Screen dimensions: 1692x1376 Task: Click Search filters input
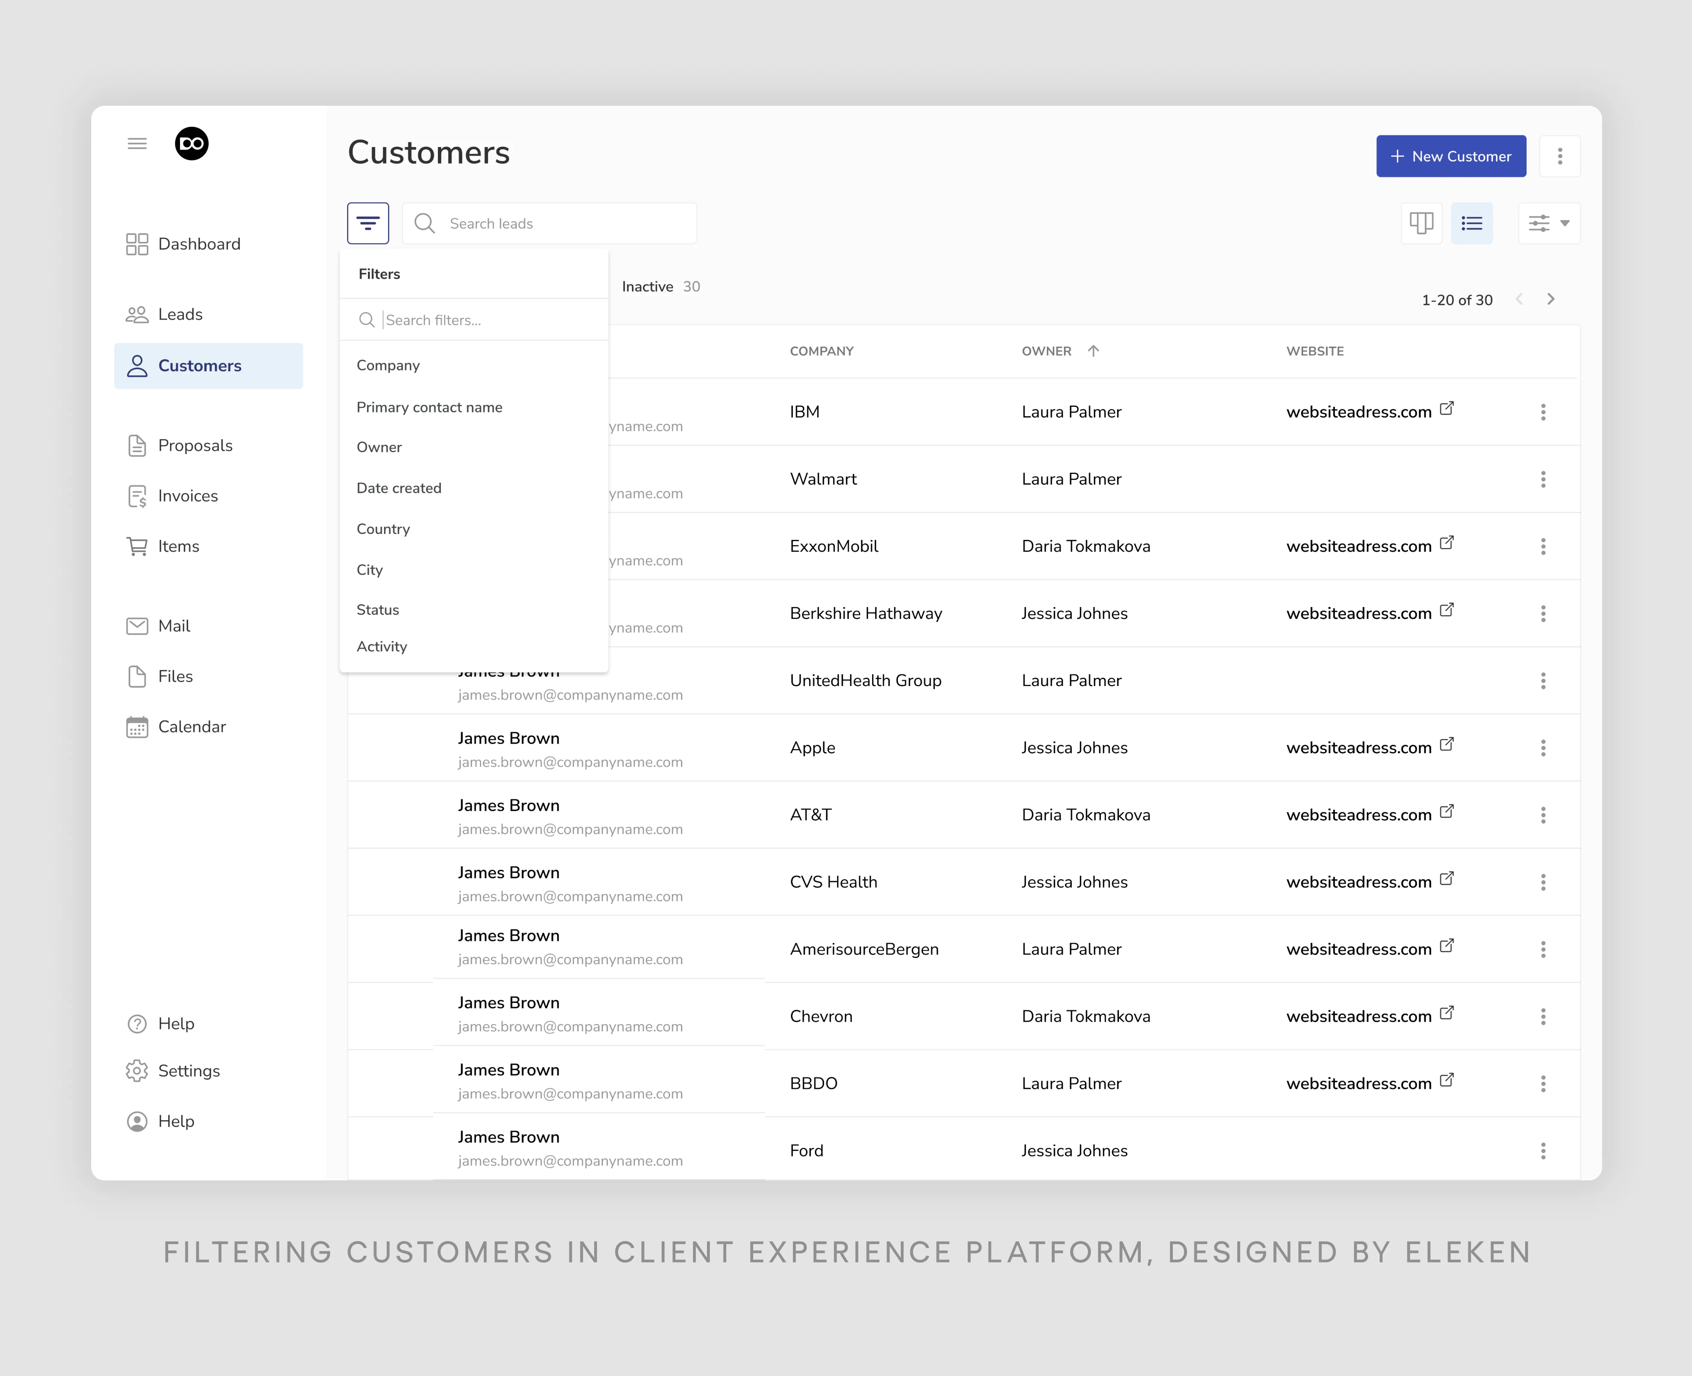[474, 320]
